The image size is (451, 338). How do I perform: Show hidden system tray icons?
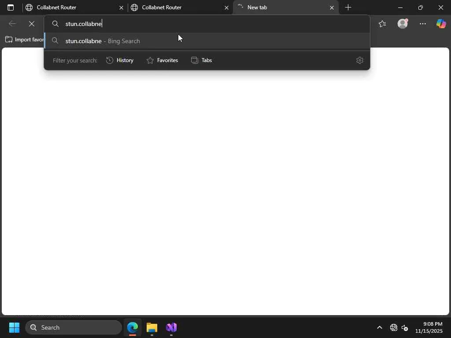point(380,327)
